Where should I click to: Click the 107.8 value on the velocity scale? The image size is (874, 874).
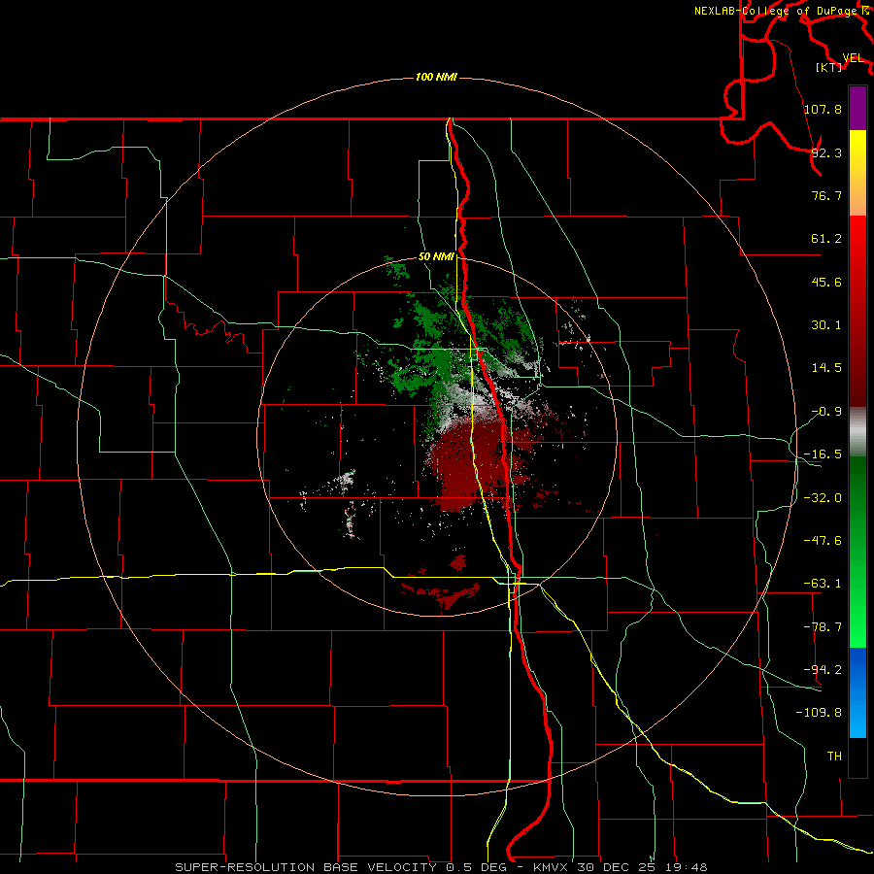click(x=823, y=109)
